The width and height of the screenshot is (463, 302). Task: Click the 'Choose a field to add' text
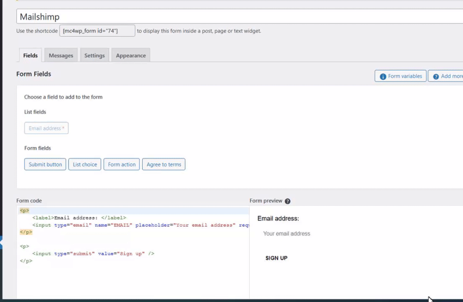[x=63, y=97]
